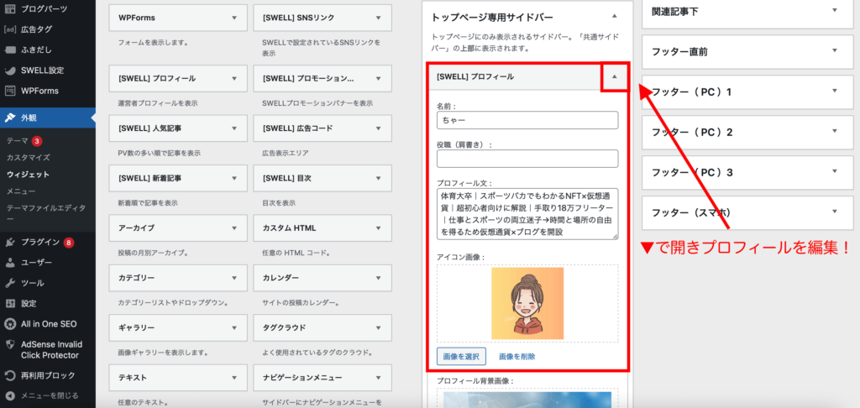Image resolution: width=860 pixels, height=408 pixels.
Task: Click the プラグイン plug icon
Action: tap(9, 243)
